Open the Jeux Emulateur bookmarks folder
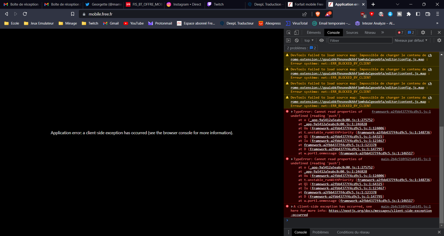The width and height of the screenshot is (444, 236). point(39,23)
